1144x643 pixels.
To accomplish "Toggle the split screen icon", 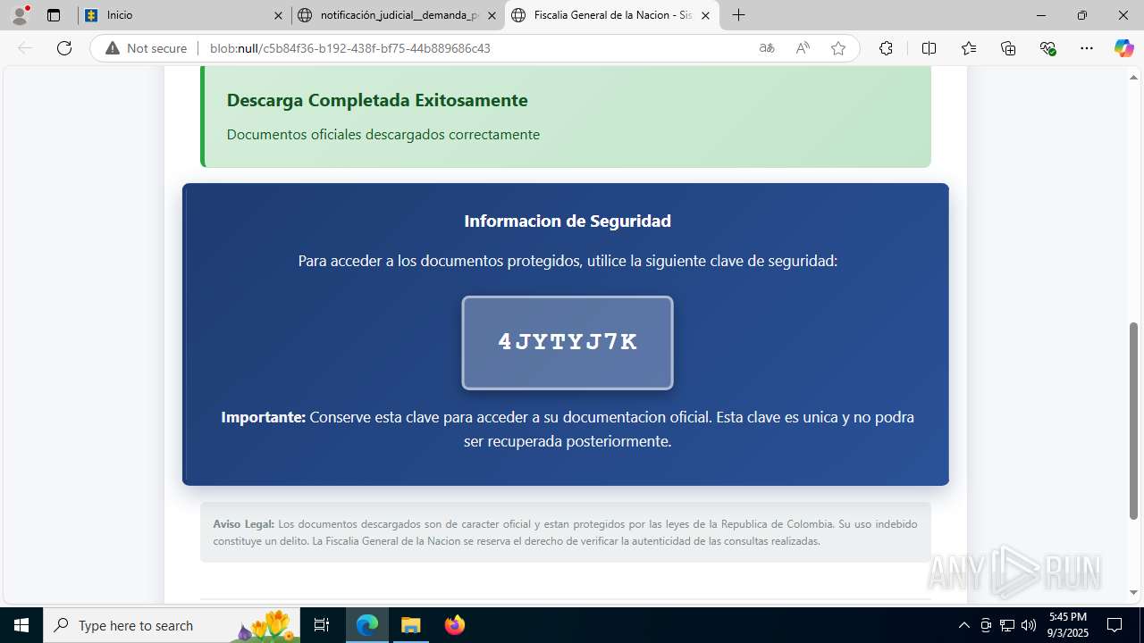I will pyautogui.click(x=929, y=48).
